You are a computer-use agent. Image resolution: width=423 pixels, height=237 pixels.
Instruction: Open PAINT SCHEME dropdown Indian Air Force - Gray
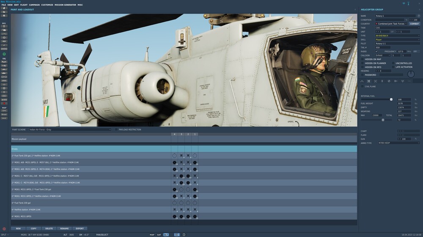point(70,129)
